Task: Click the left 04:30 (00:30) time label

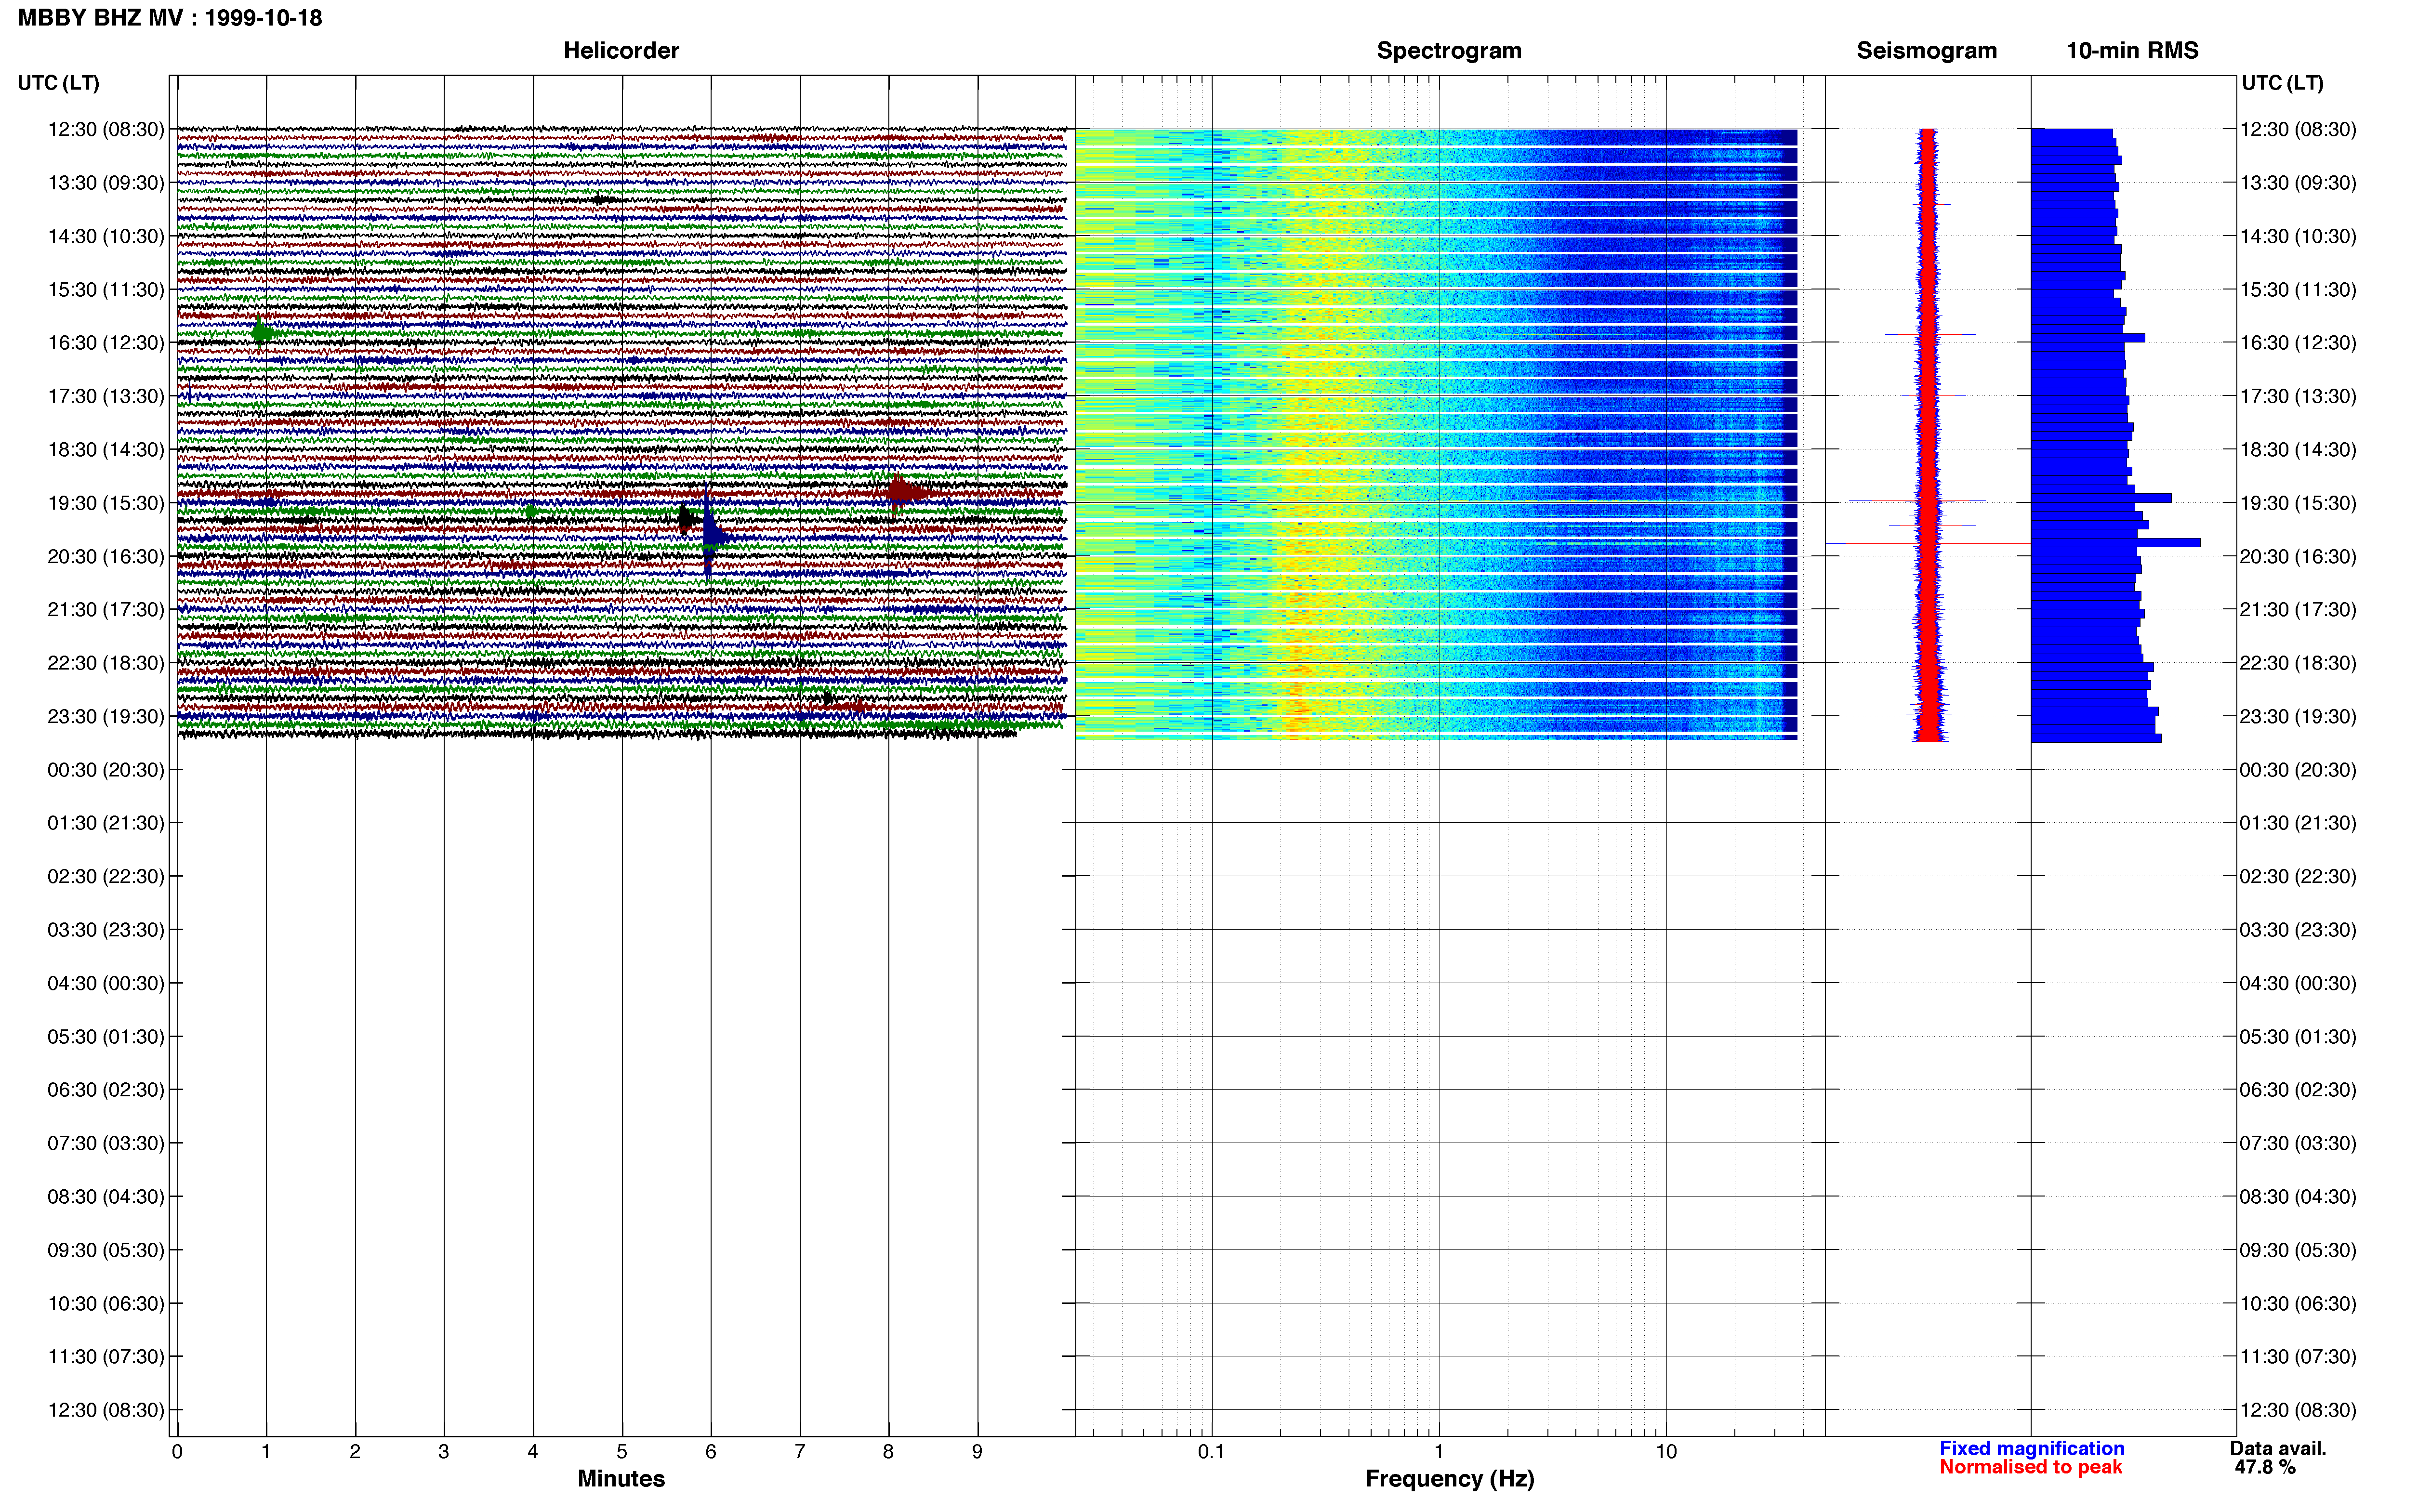Action: click(106, 983)
